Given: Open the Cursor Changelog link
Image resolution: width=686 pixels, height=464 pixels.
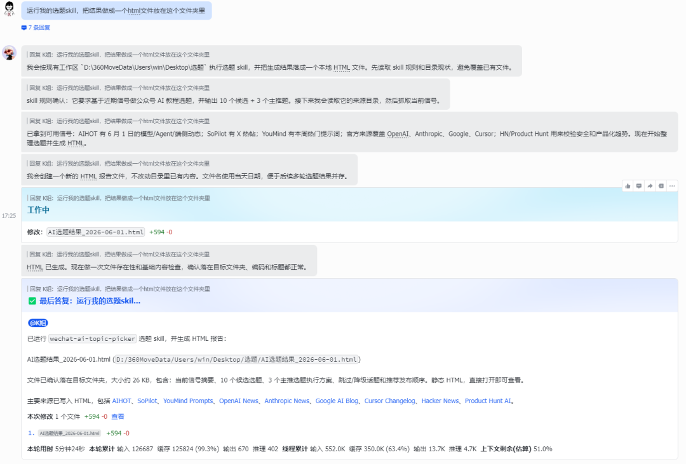Looking at the screenshot, I should pyautogui.click(x=390, y=401).
